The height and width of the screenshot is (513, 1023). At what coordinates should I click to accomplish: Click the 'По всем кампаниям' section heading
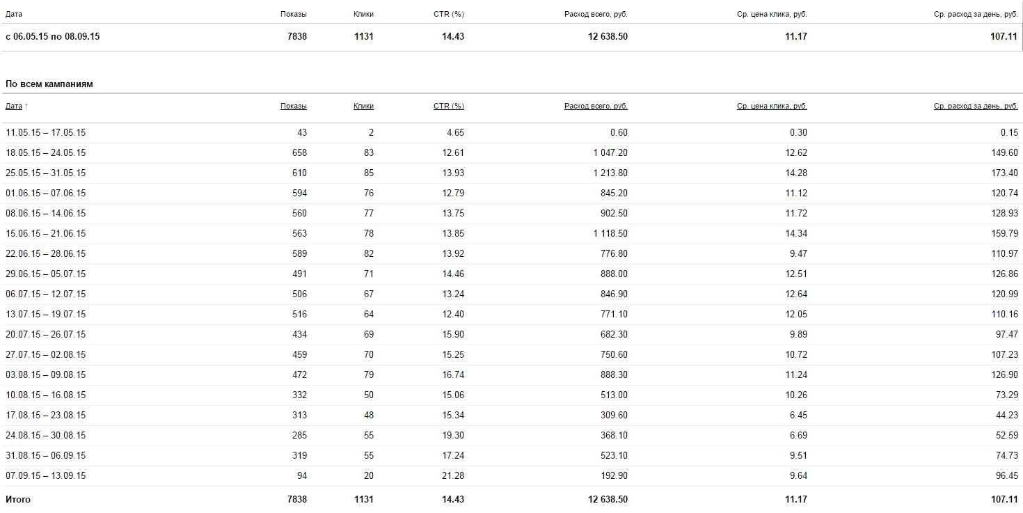(49, 84)
